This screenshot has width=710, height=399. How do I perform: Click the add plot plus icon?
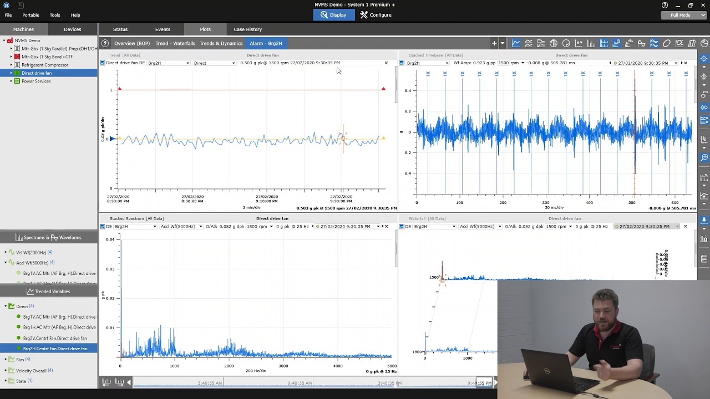(494, 43)
